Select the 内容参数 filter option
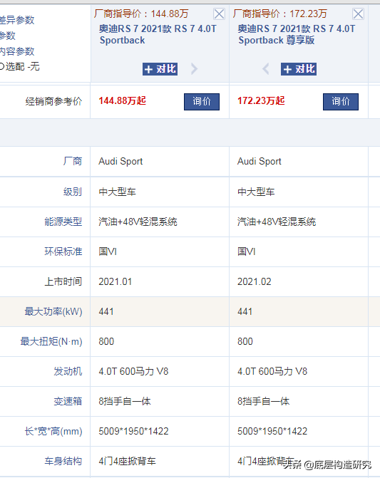 [17, 51]
